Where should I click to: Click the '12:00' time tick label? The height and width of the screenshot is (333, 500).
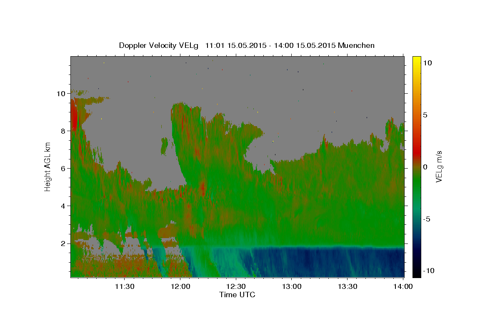[x=180, y=286]
